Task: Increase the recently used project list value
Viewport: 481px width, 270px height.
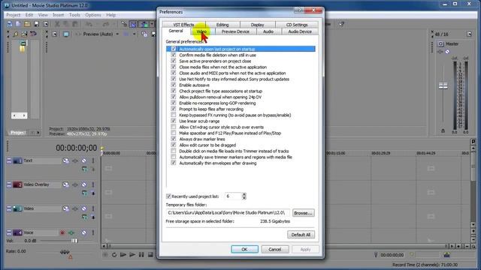Action: (244, 194)
